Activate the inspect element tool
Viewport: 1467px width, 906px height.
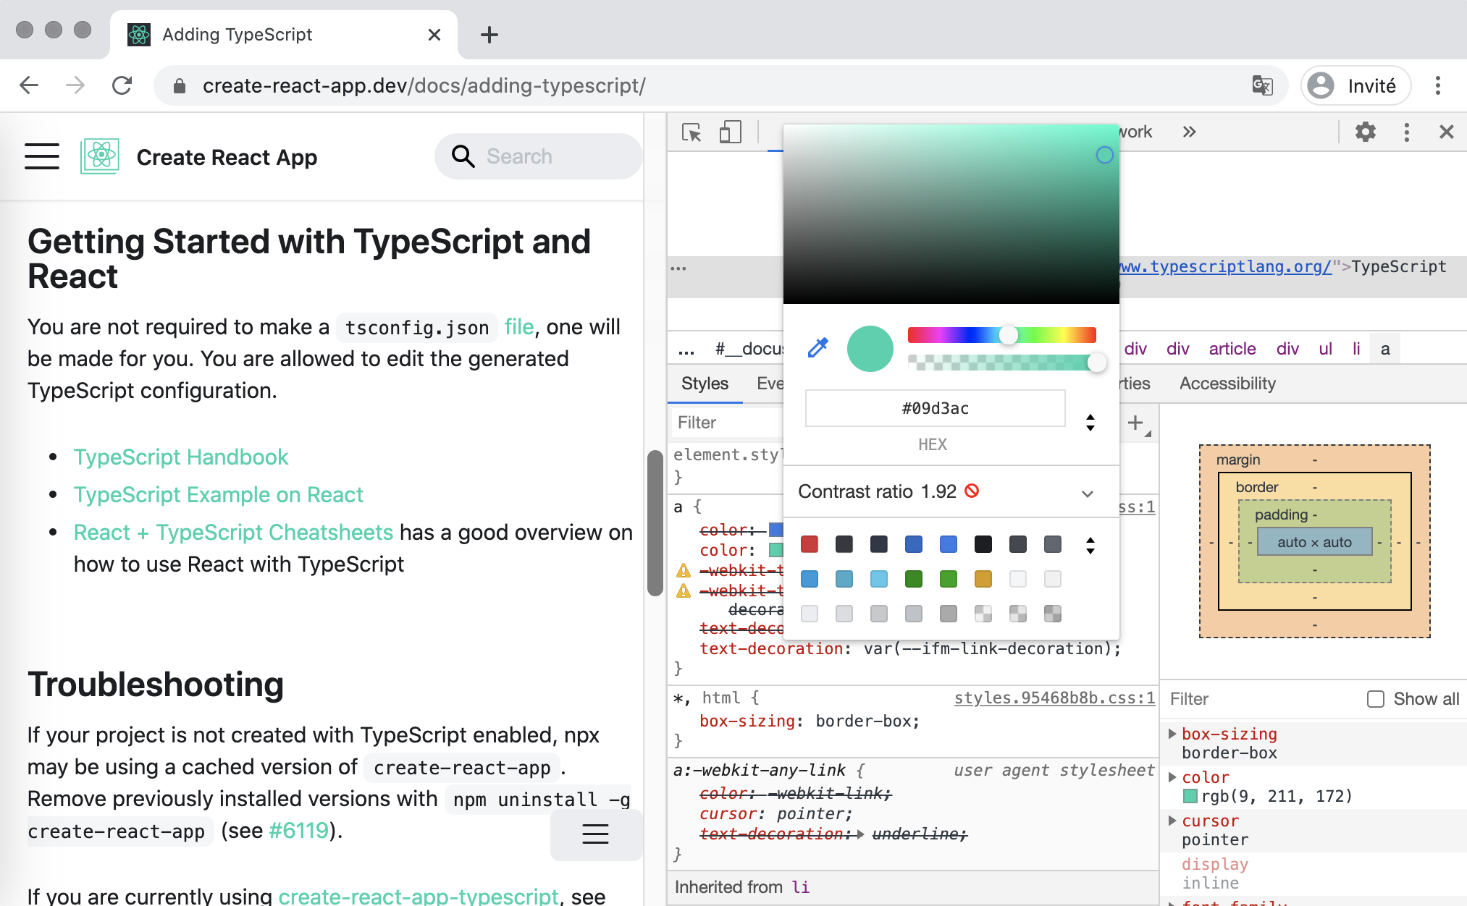[x=692, y=132]
